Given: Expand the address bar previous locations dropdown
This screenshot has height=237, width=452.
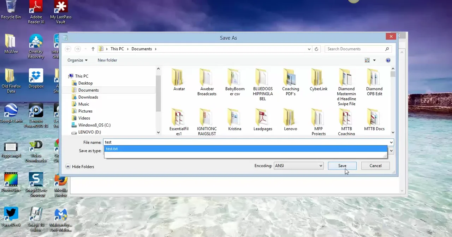Looking at the screenshot, I should pos(309,49).
